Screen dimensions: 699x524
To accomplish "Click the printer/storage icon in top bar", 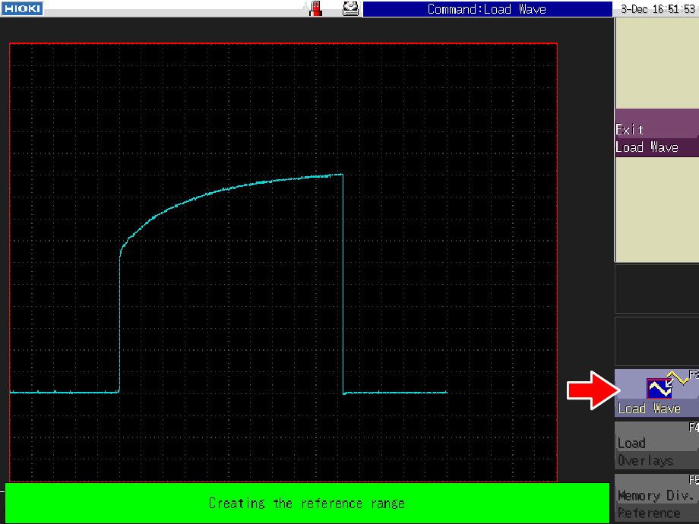I will 350,9.
